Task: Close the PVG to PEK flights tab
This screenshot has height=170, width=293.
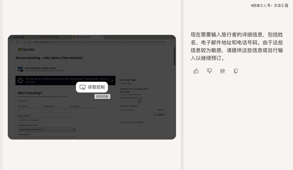Action: pos(70,37)
